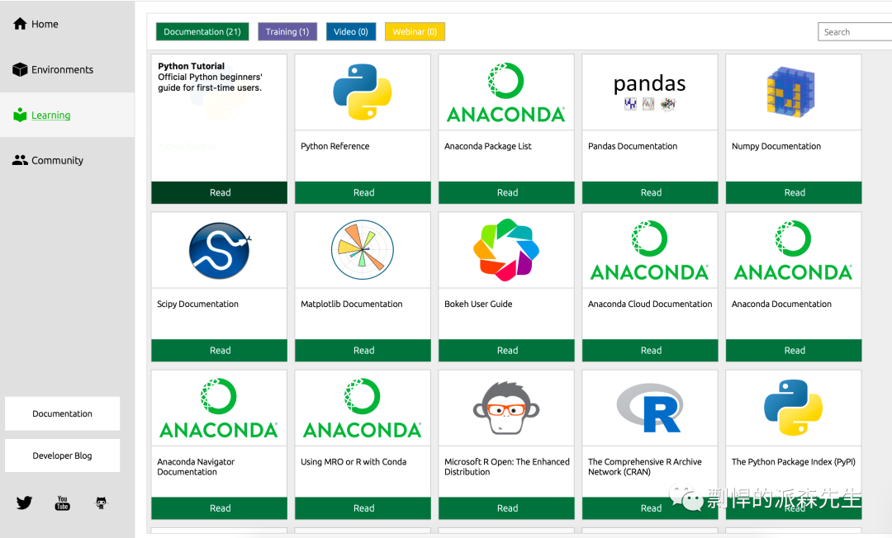This screenshot has width=892, height=538.
Task: Open the Community section
Action: 48,160
